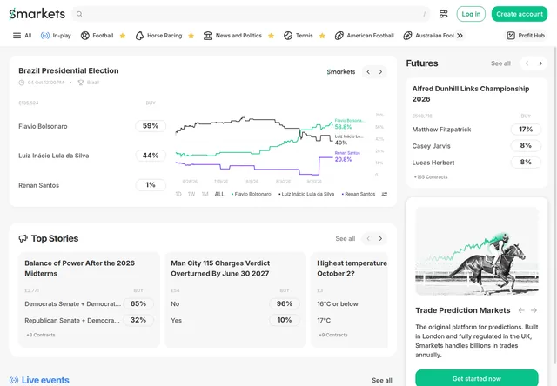Show next Top Stories cards
557x386 pixels.
pos(380,238)
